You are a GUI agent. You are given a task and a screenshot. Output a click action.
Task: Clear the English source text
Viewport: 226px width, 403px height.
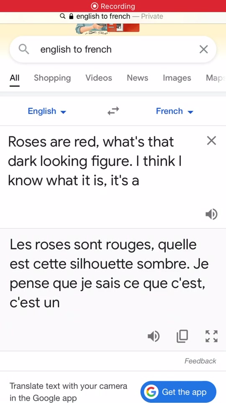click(x=211, y=141)
